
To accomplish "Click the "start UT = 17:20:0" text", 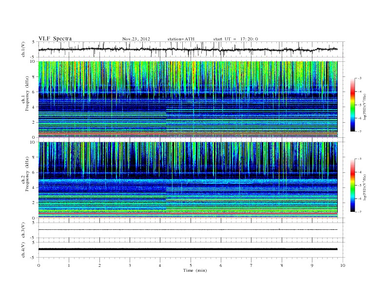I will coord(235,39).
